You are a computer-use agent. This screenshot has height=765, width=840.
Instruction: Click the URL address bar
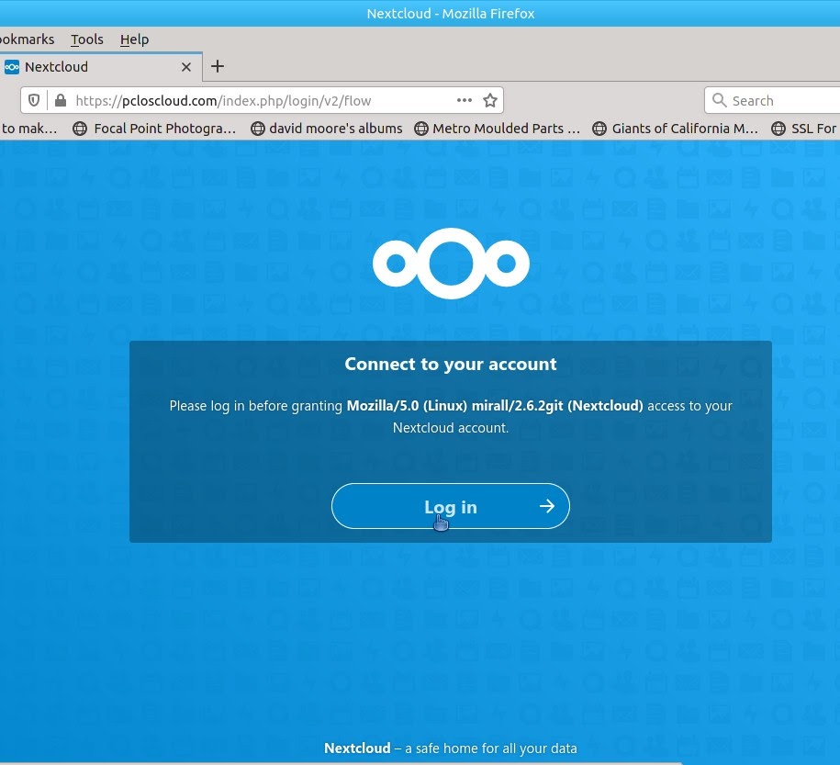263,100
